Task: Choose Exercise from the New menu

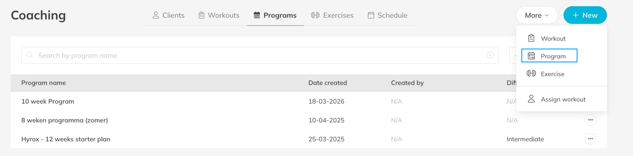Action: point(552,74)
